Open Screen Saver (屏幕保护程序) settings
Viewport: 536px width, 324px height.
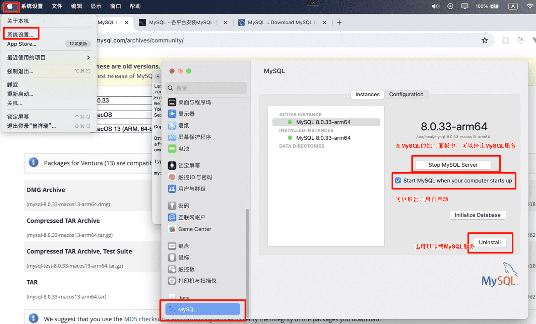point(190,137)
